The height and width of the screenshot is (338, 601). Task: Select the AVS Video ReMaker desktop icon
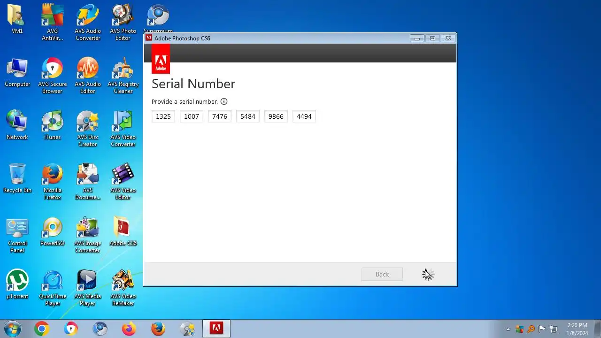coord(123,288)
